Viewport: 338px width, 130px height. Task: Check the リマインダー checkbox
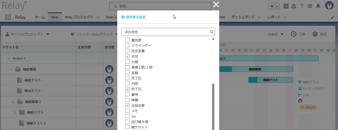click(127, 45)
